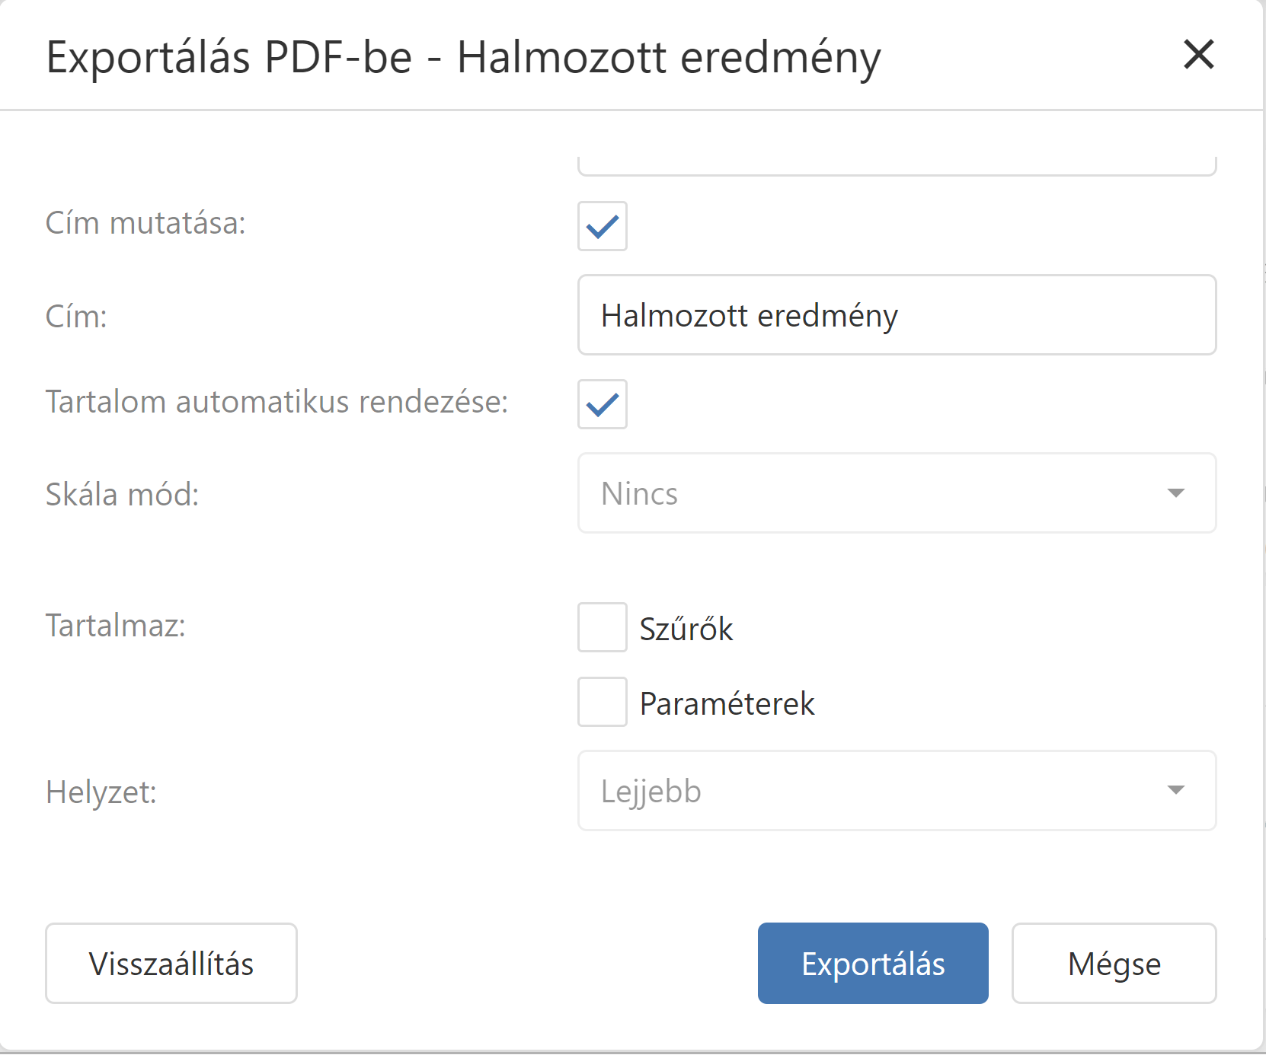
Task: Enable the Szűrők checkbox
Action: point(602,628)
